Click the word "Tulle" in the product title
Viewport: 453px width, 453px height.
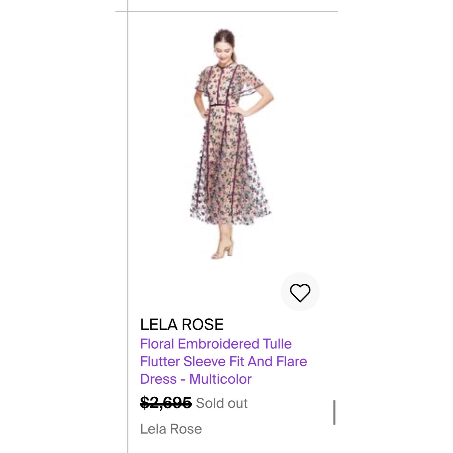tap(277, 344)
